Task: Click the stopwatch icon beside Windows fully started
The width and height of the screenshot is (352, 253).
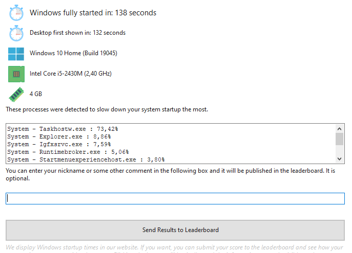Action: [16, 12]
